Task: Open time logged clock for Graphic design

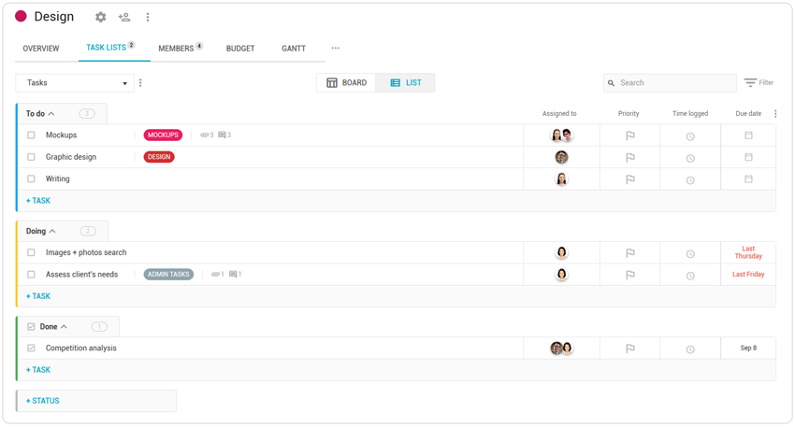Action: pos(690,158)
